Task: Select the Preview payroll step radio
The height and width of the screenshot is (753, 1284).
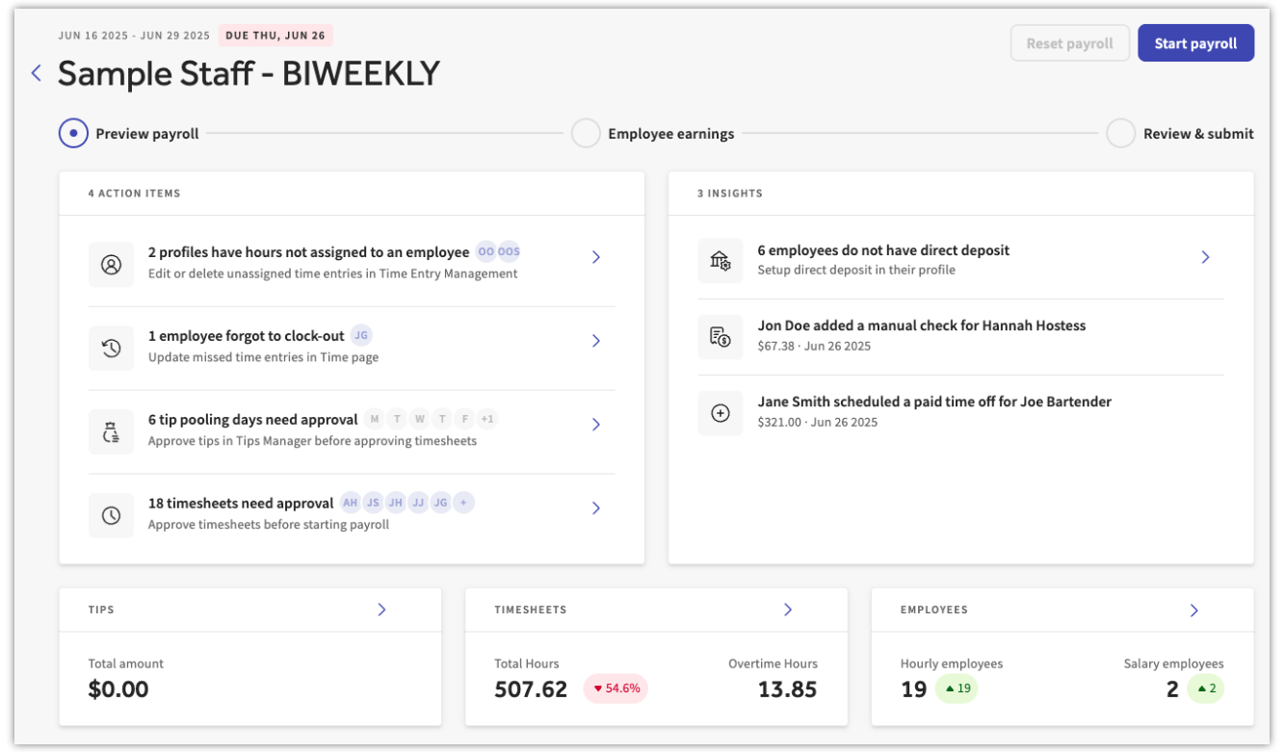Action: (x=73, y=133)
